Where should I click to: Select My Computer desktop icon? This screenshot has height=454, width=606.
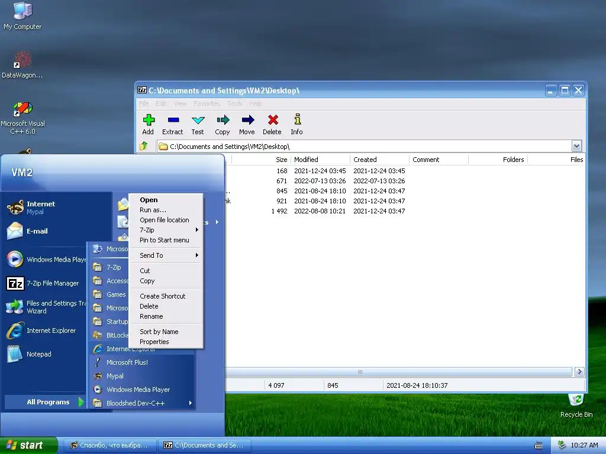22,15
